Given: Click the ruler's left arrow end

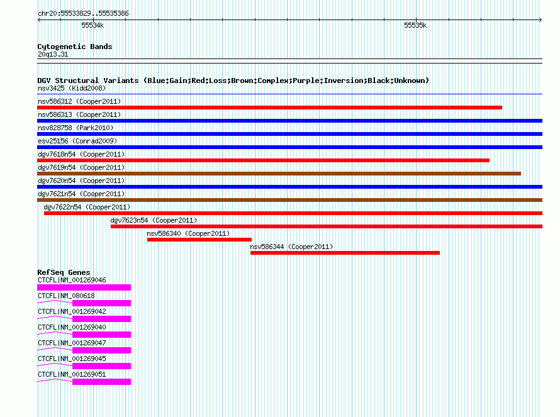Looking at the screenshot, I should 39,19.
